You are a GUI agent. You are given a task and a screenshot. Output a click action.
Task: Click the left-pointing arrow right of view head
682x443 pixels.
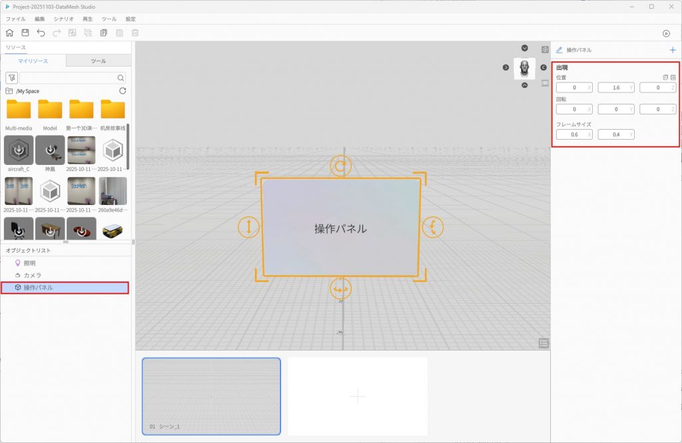tap(543, 67)
